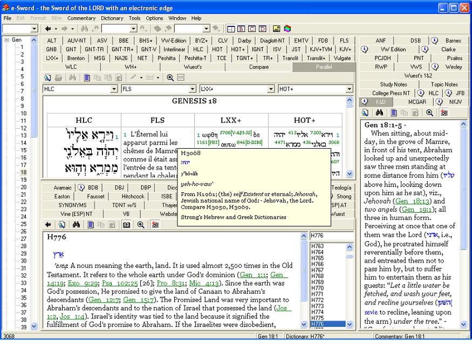Open the Back button history dropdown arrow
Viewport: 472px width, 341px height.
[56, 29]
